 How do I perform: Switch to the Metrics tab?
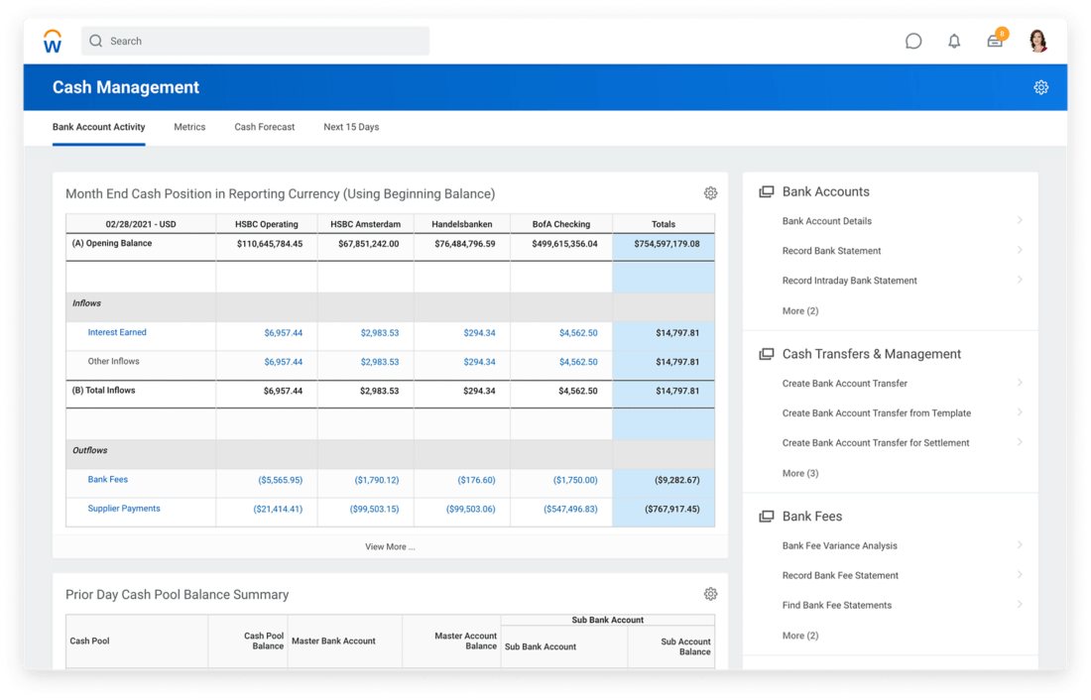tap(189, 127)
